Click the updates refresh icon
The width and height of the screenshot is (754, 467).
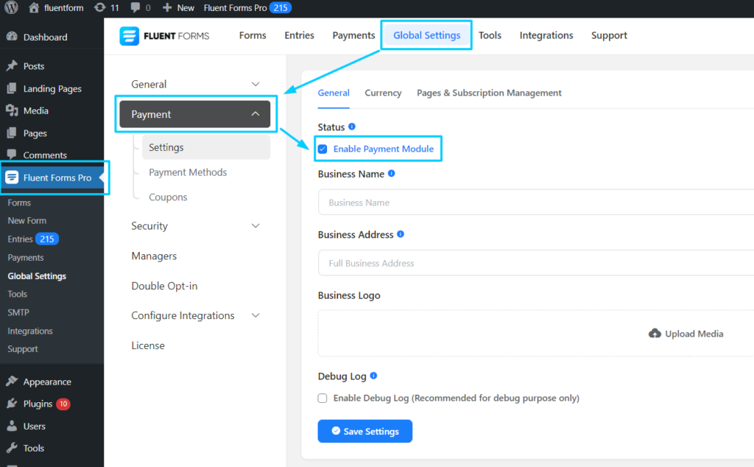click(x=99, y=7)
